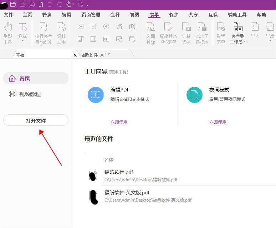Open the 帮助 ribbon tab
The width and height of the screenshot is (276, 228).
click(x=261, y=15)
